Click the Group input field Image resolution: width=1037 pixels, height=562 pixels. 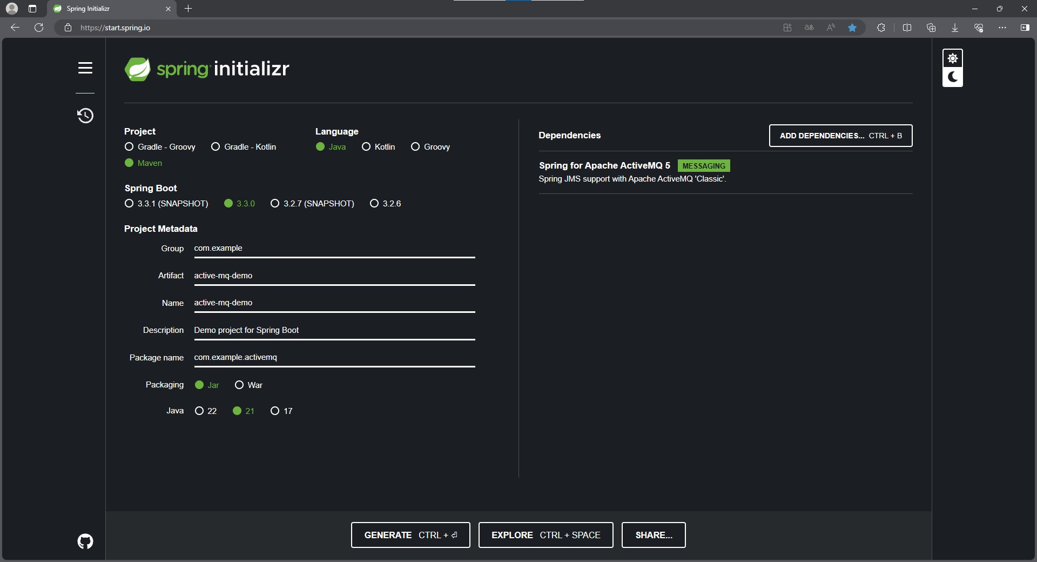click(334, 249)
